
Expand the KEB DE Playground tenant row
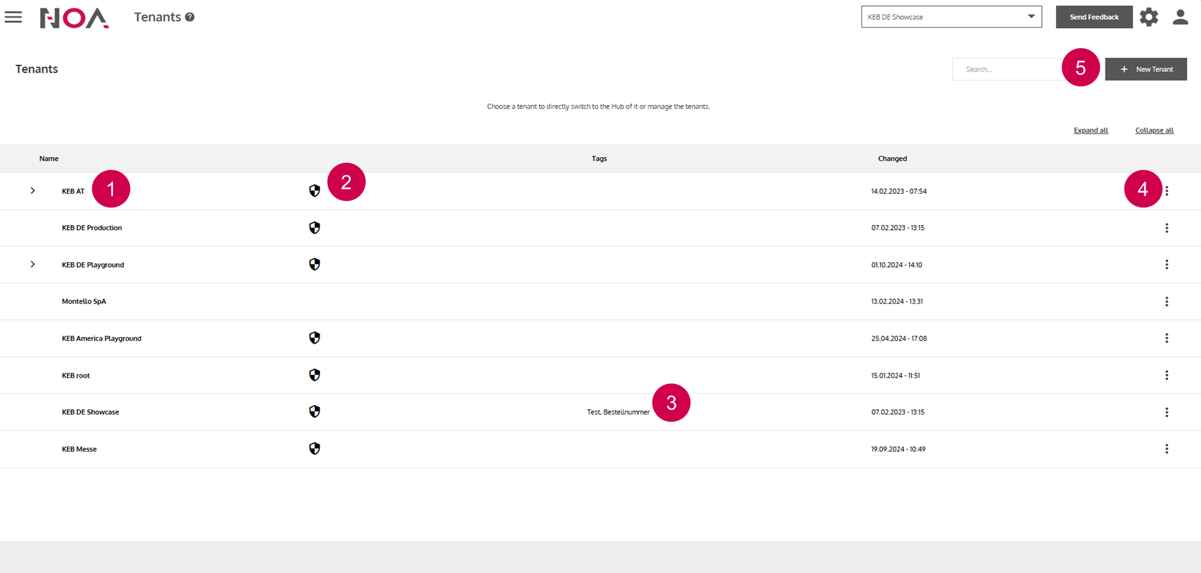pyautogui.click(x=33, y=265)
